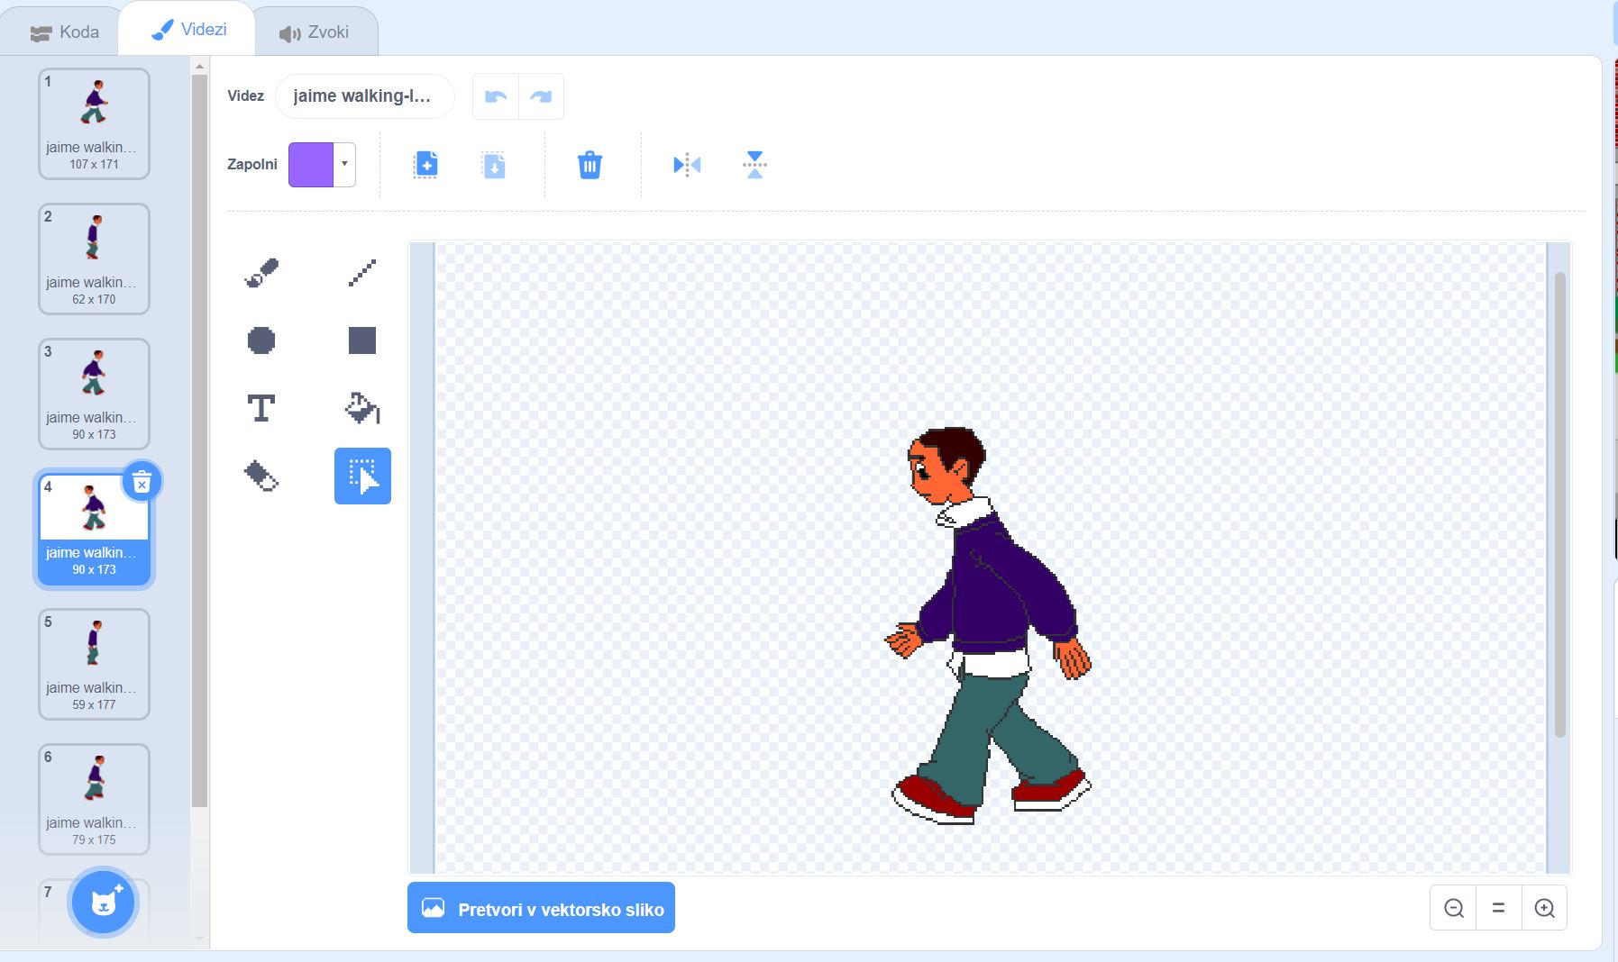Select the Text tool

click(261, 408)
